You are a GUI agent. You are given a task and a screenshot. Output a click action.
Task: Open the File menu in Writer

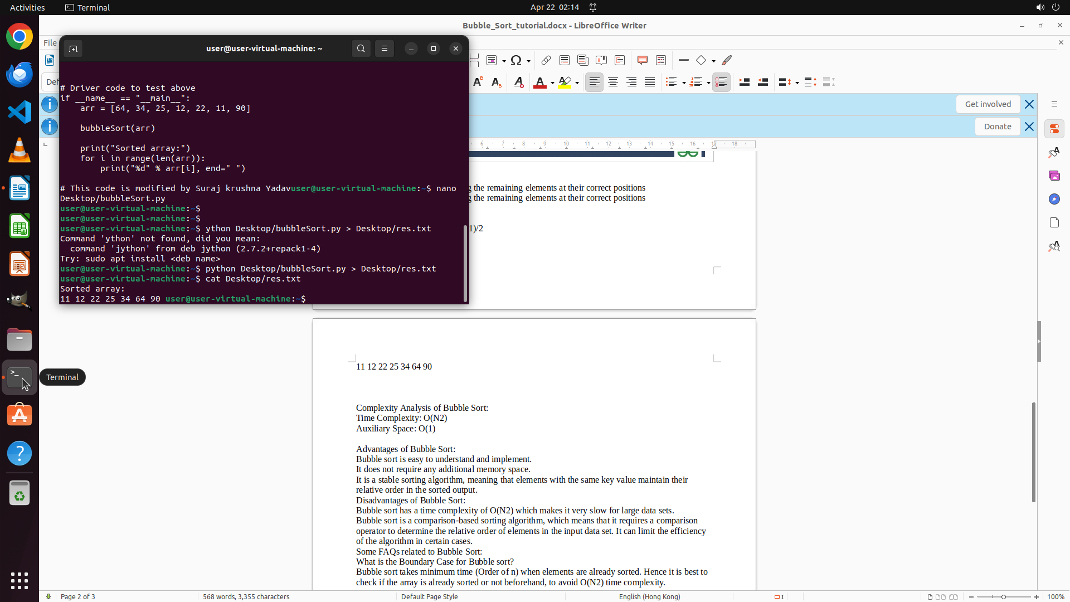(x=50, y=42)
